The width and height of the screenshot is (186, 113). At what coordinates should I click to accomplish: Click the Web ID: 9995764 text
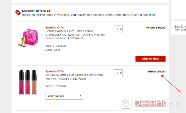point(56,86)
